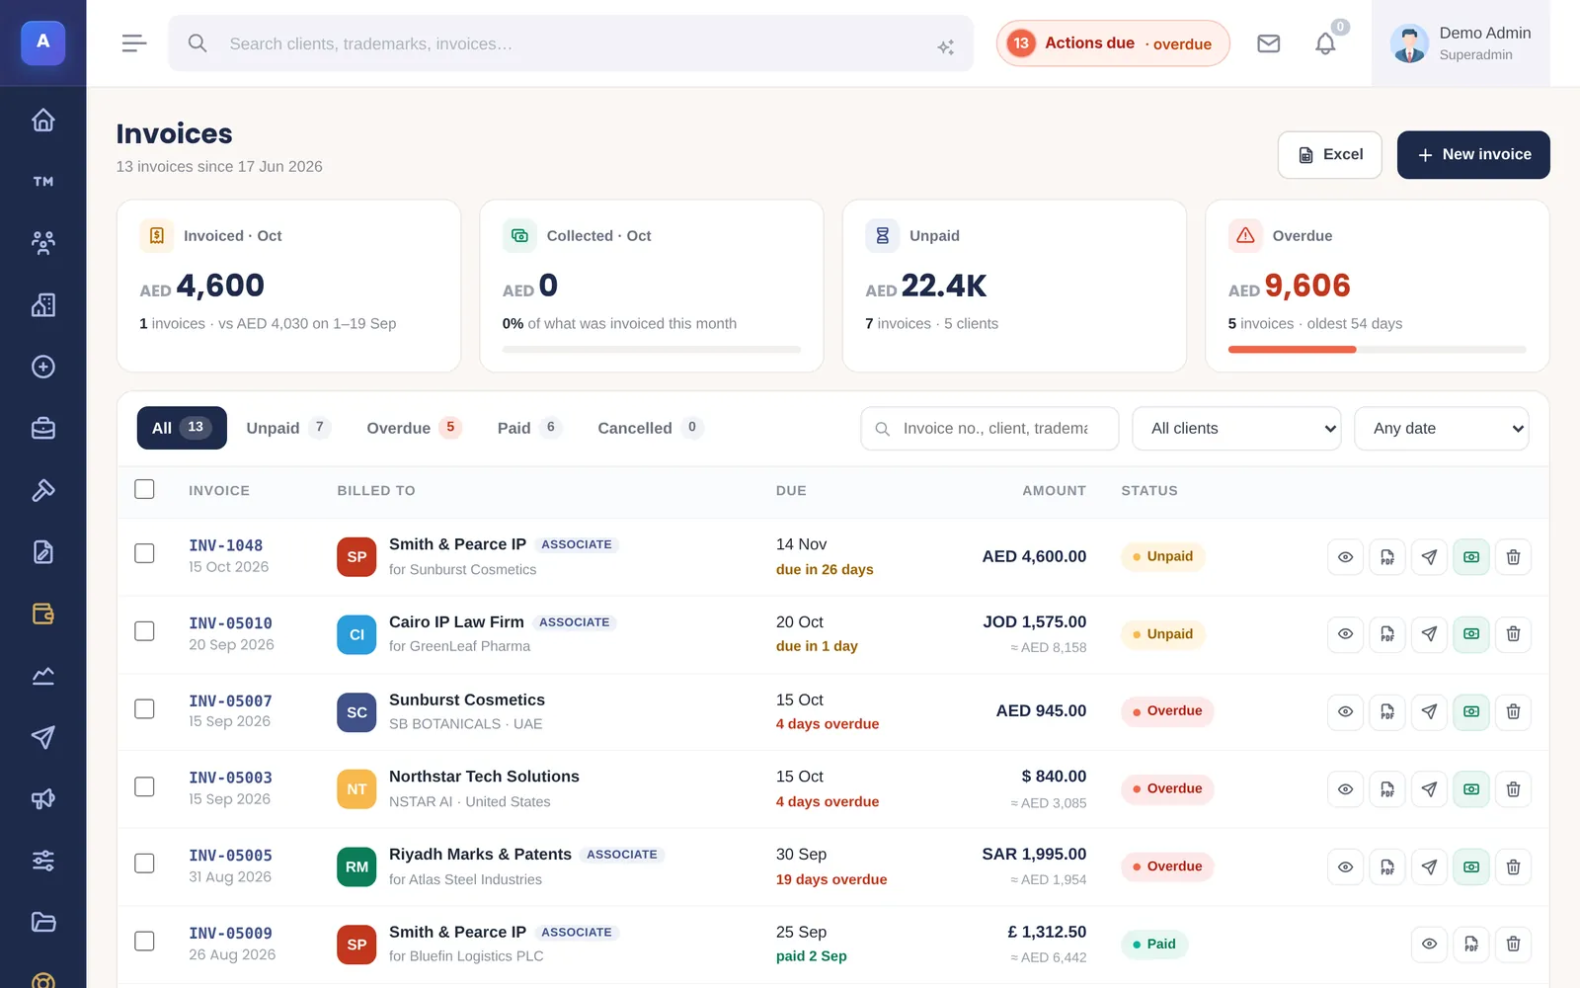Screen dimensions: 1580x988
Task: Click the Collected Oct progress bar
Action: pos(651,350)
